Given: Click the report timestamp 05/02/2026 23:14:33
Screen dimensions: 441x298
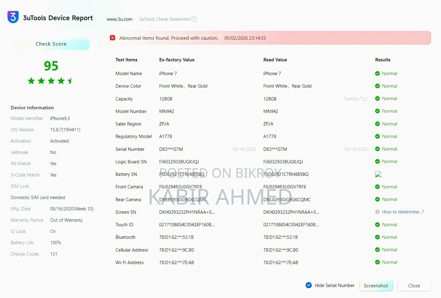Looking at the screenshot, I should coord(245,38).
